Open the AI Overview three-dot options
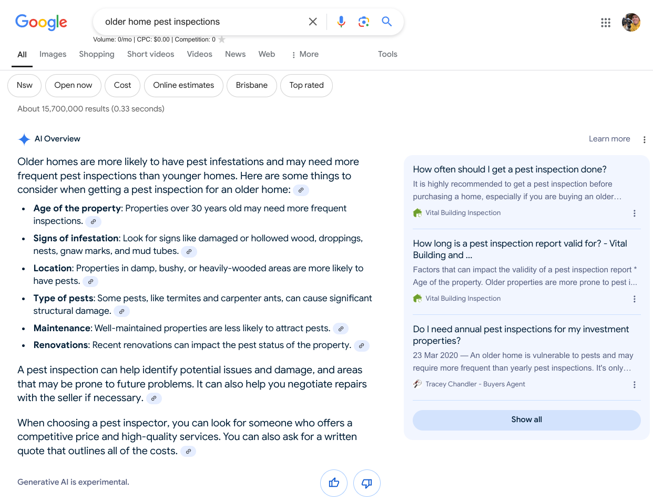 click(x=644, y=139)
